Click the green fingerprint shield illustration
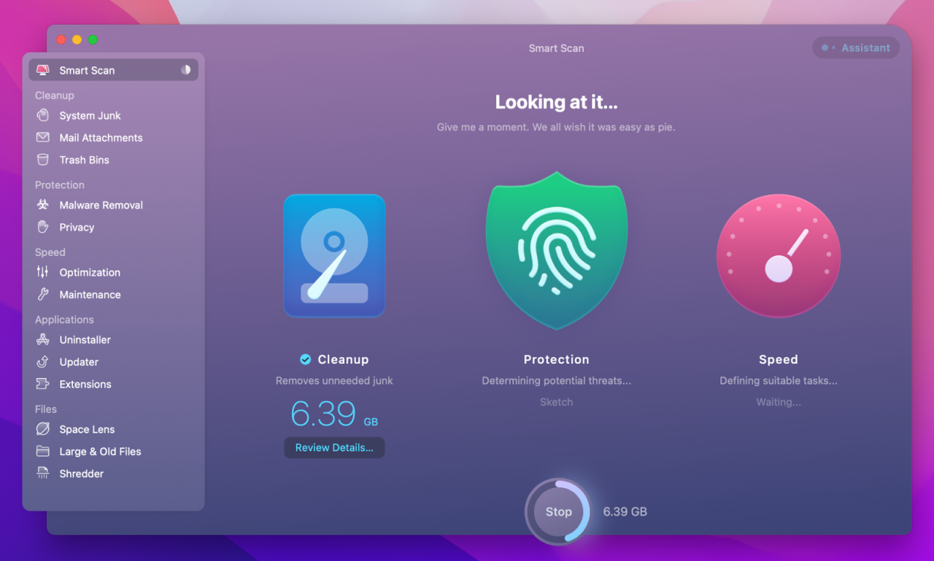Image resolution: width=934 pixels, height=561 pixels. point(556,250)
